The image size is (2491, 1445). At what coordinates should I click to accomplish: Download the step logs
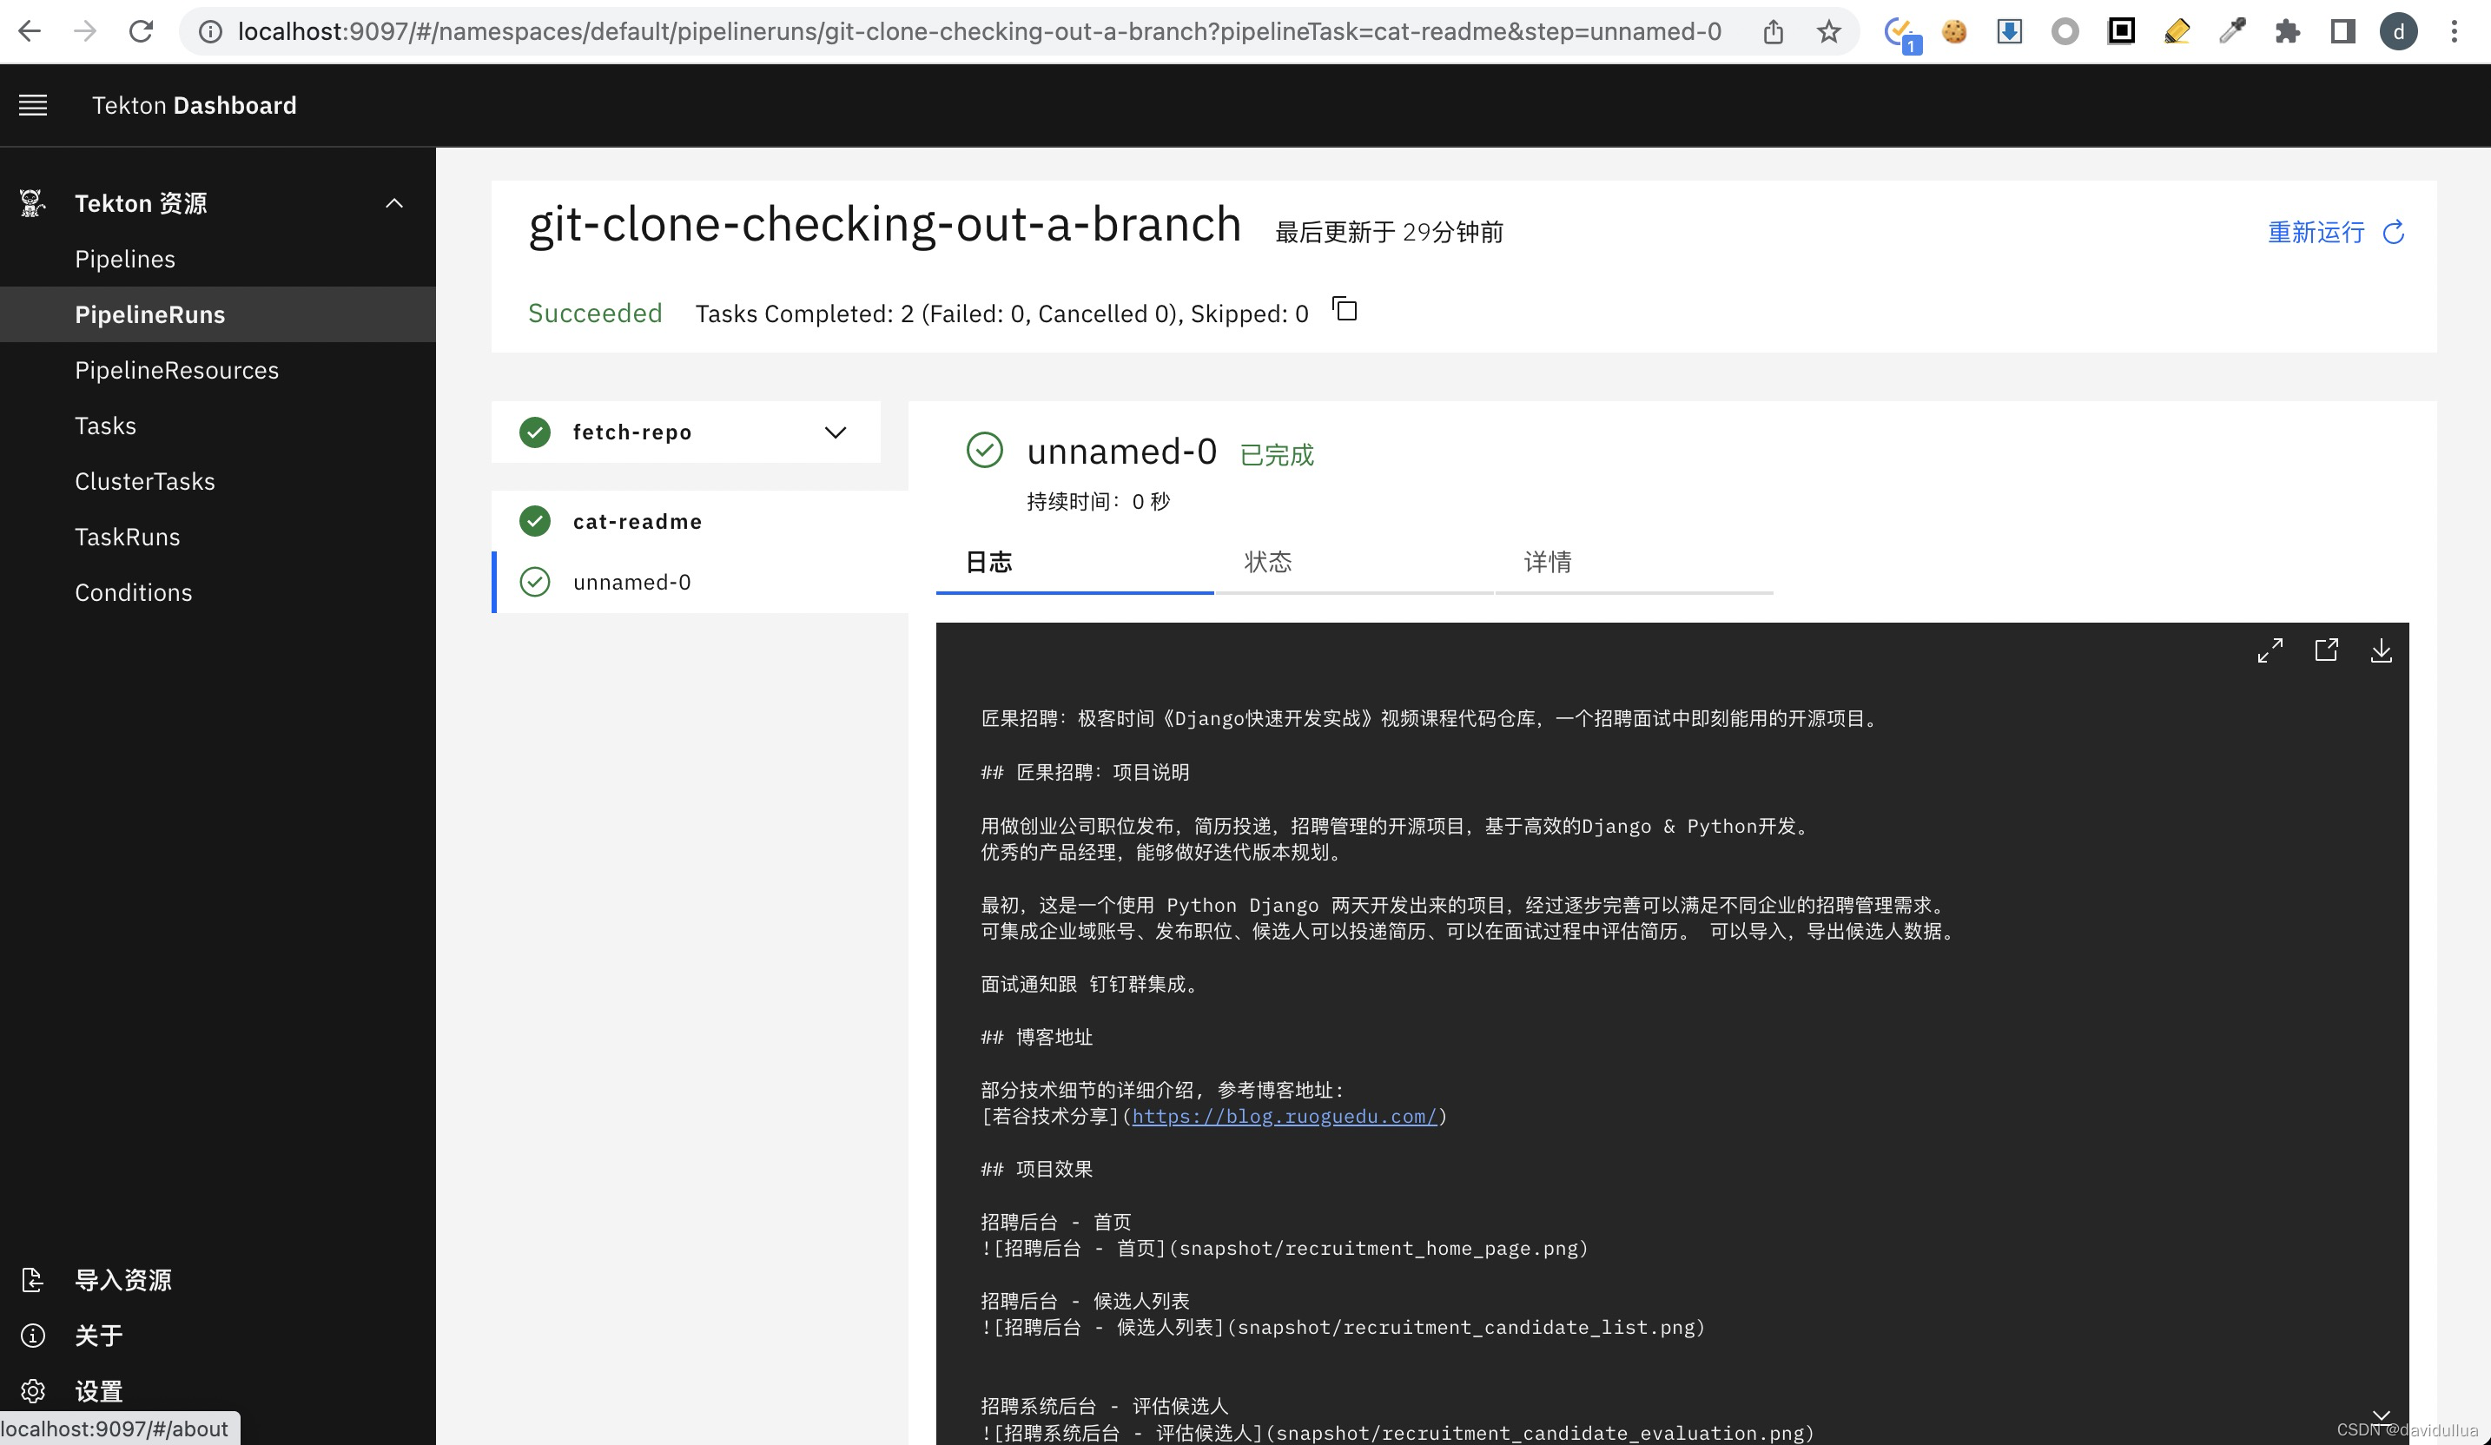coord(2382,650)
